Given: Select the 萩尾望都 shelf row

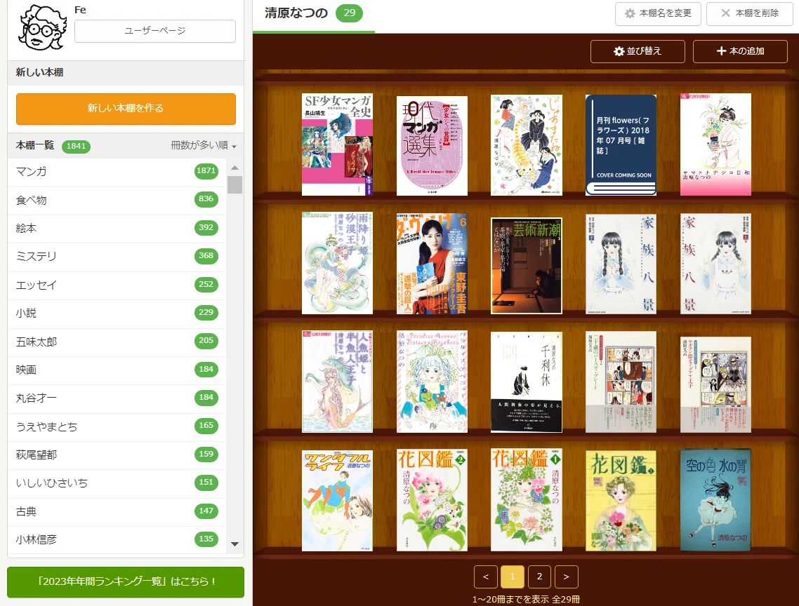Looking at the screenshot, I should point(117,454).
